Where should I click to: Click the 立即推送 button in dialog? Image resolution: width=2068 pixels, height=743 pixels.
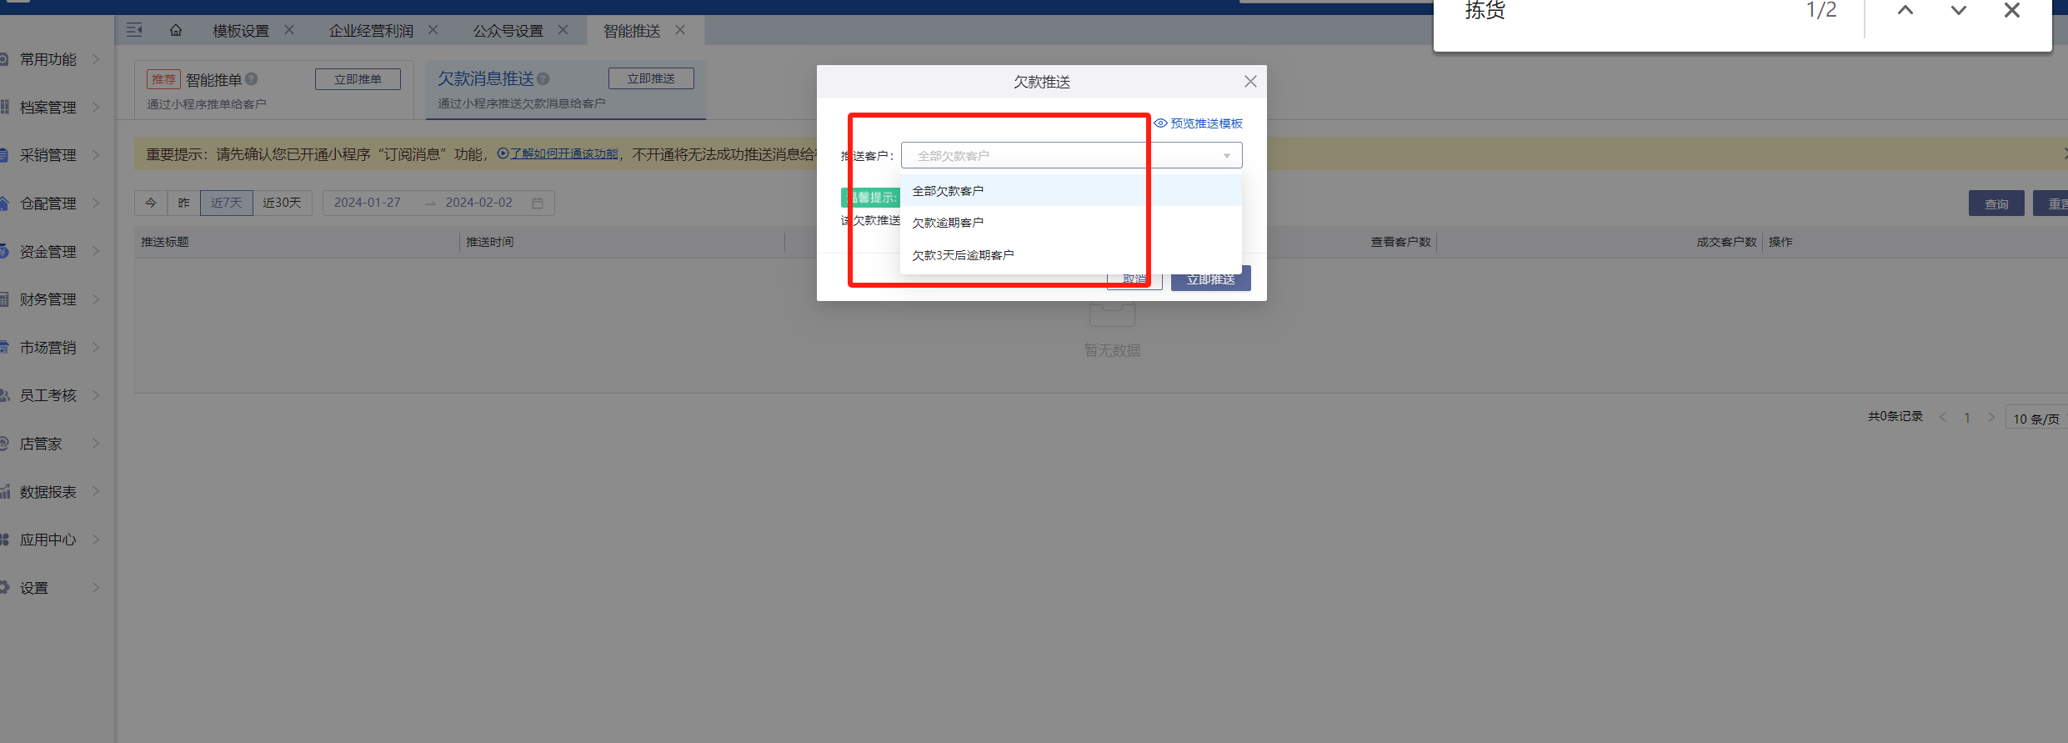[x=1210, y=279]
